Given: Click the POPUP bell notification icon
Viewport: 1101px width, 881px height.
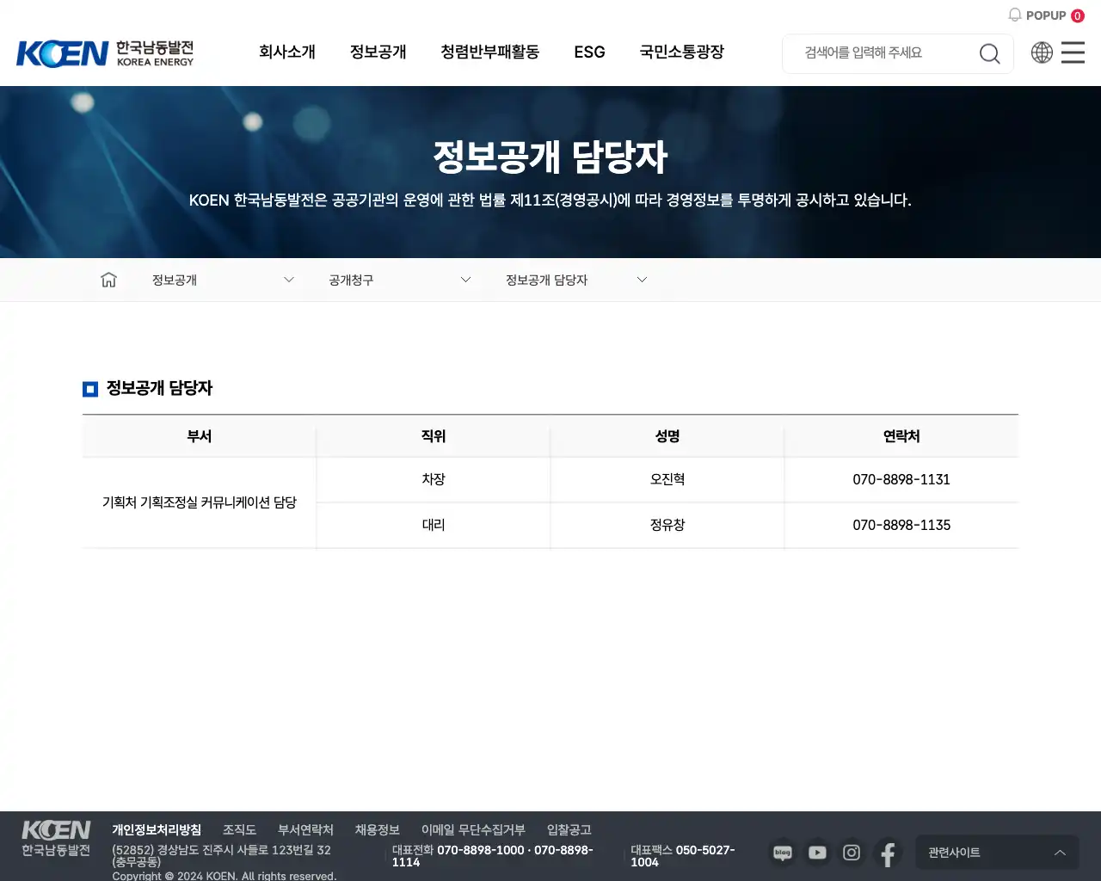Looking at the screenshot, I should coord(1015,15).
